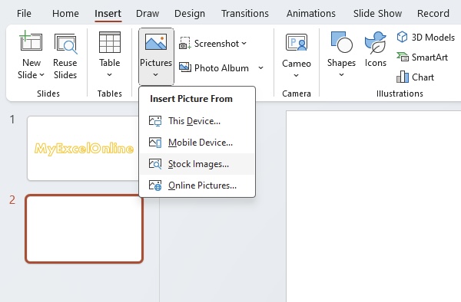Choose This Device... from menu
The image size is (461, 302).
197,121
